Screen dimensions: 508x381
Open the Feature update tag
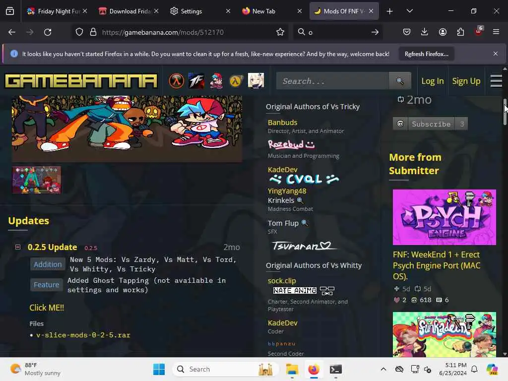coord(46,285)
